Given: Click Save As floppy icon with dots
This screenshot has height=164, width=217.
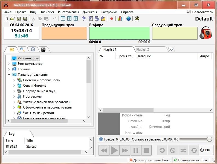Looking at the screenshot, I should (x=25, y=19).
